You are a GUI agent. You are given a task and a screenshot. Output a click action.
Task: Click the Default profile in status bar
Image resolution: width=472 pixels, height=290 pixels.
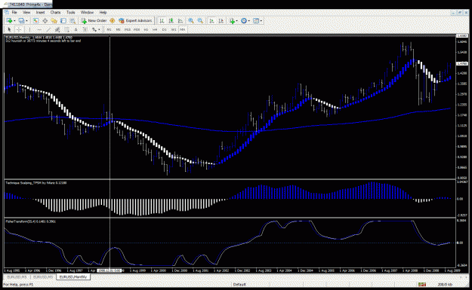(239, 284)
